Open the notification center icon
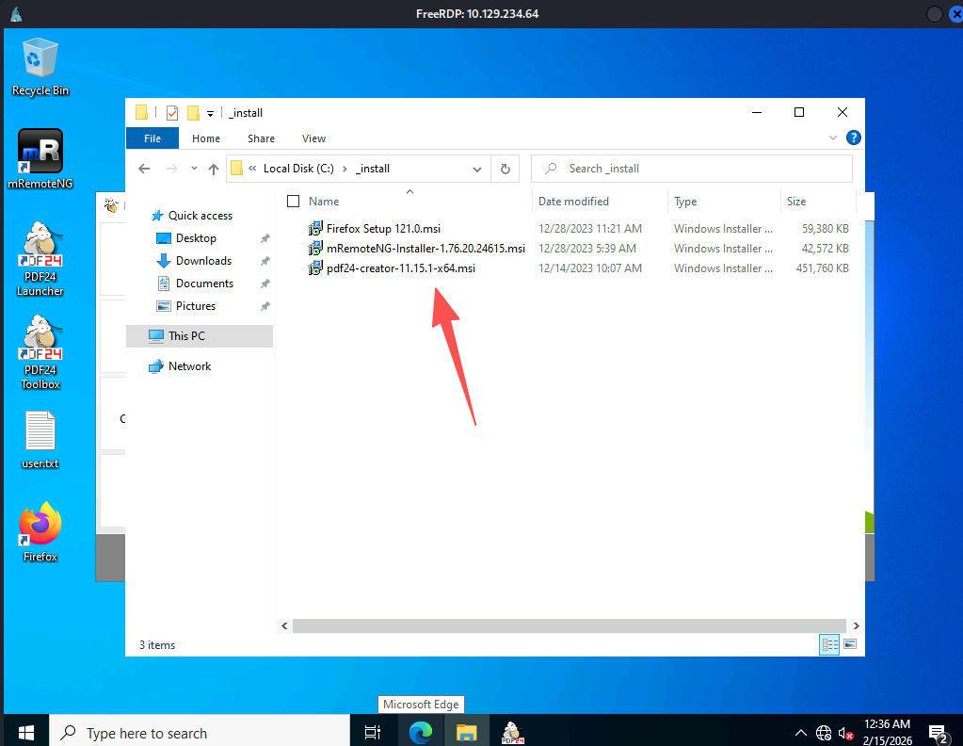Screen dimensions: 963x746 939,733
